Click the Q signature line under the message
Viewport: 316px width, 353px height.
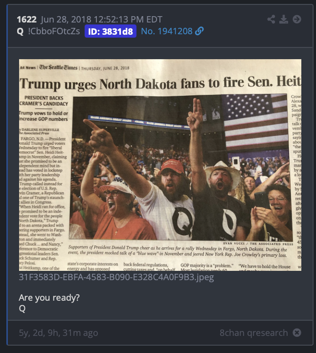coord(22,309)
